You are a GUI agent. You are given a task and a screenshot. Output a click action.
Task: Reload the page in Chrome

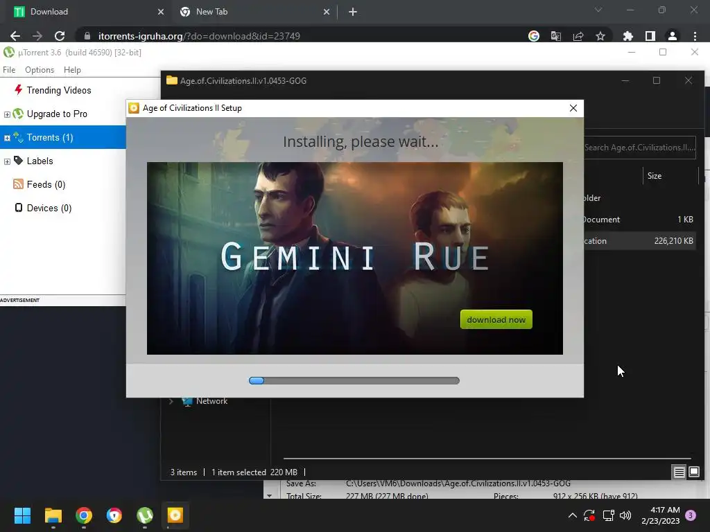point(60,36)
